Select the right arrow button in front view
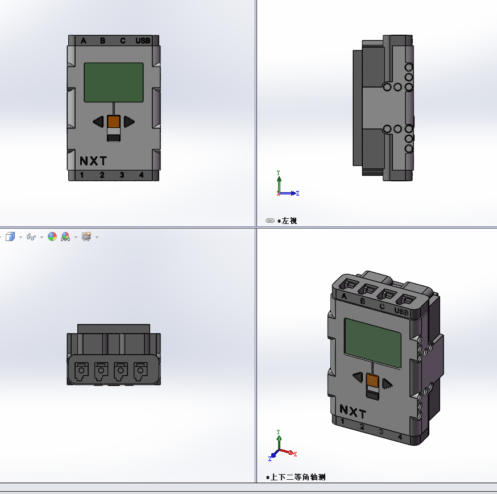This screenshot has height=494, width=497. (x=129, y=122)
